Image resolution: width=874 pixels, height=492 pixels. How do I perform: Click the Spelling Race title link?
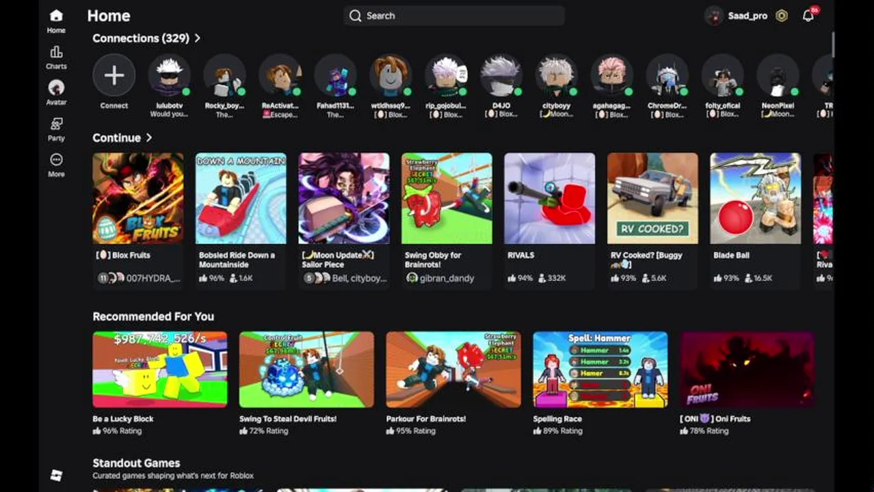pos(557,419)
